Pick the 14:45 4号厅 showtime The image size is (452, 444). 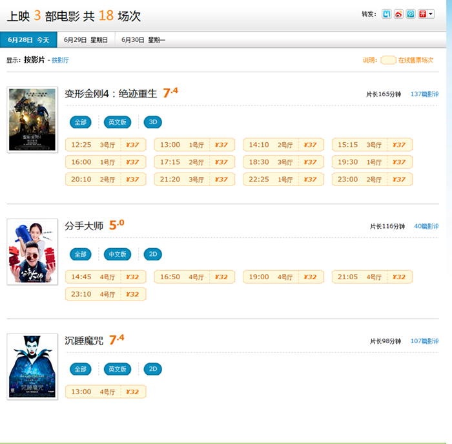click(x=106, y=277)
